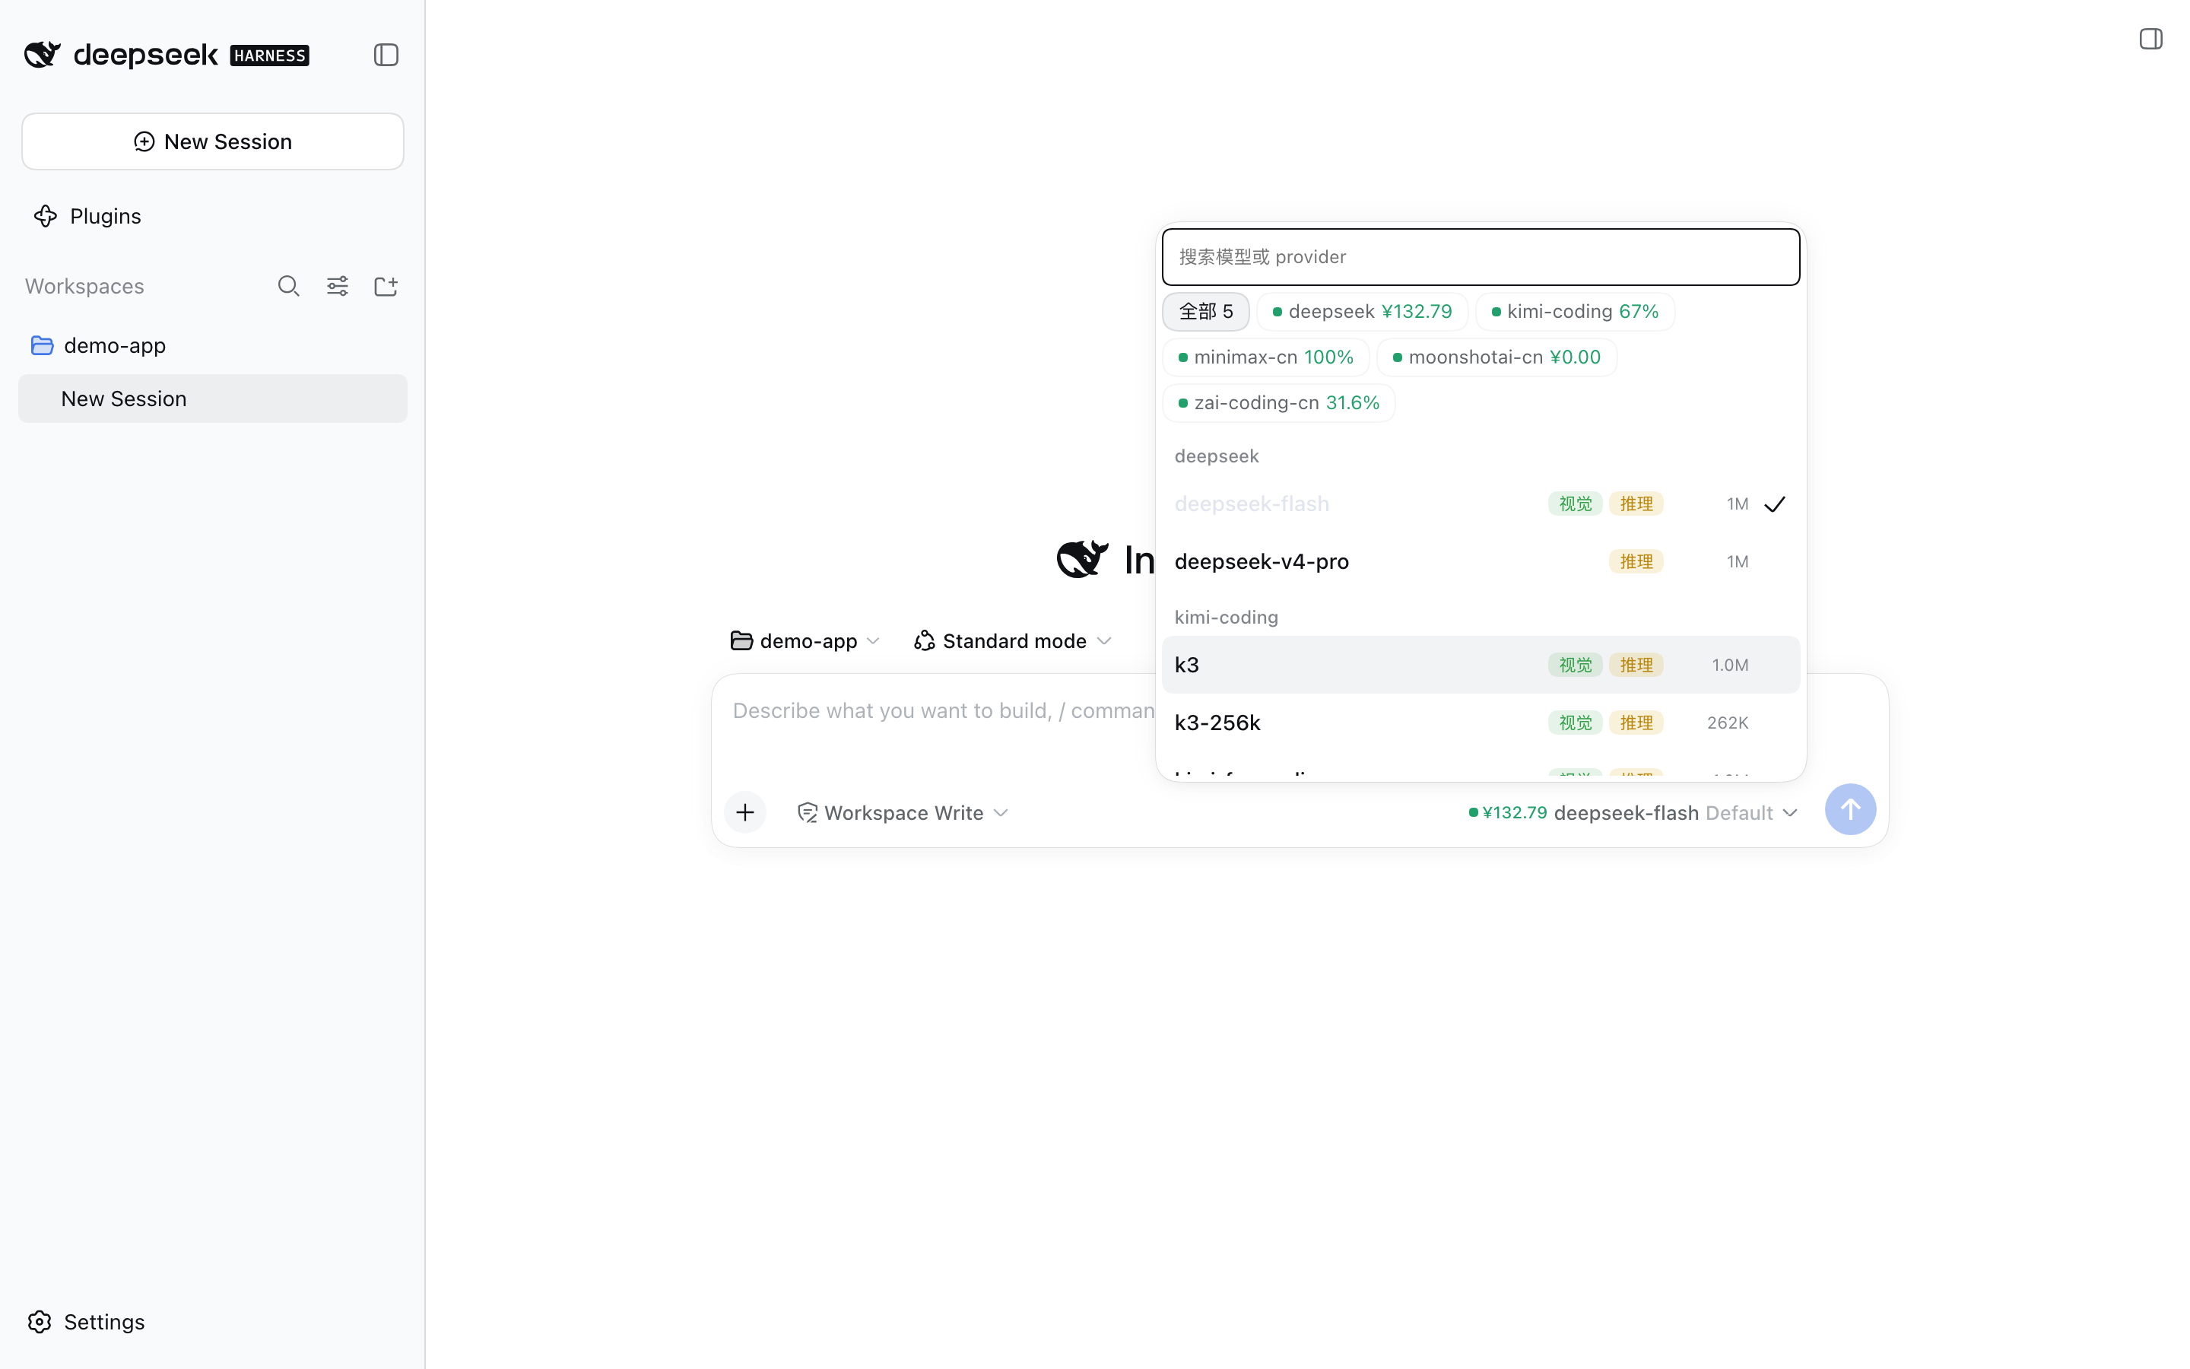Open the Workspace Write permission dropdown

point(903,813)
